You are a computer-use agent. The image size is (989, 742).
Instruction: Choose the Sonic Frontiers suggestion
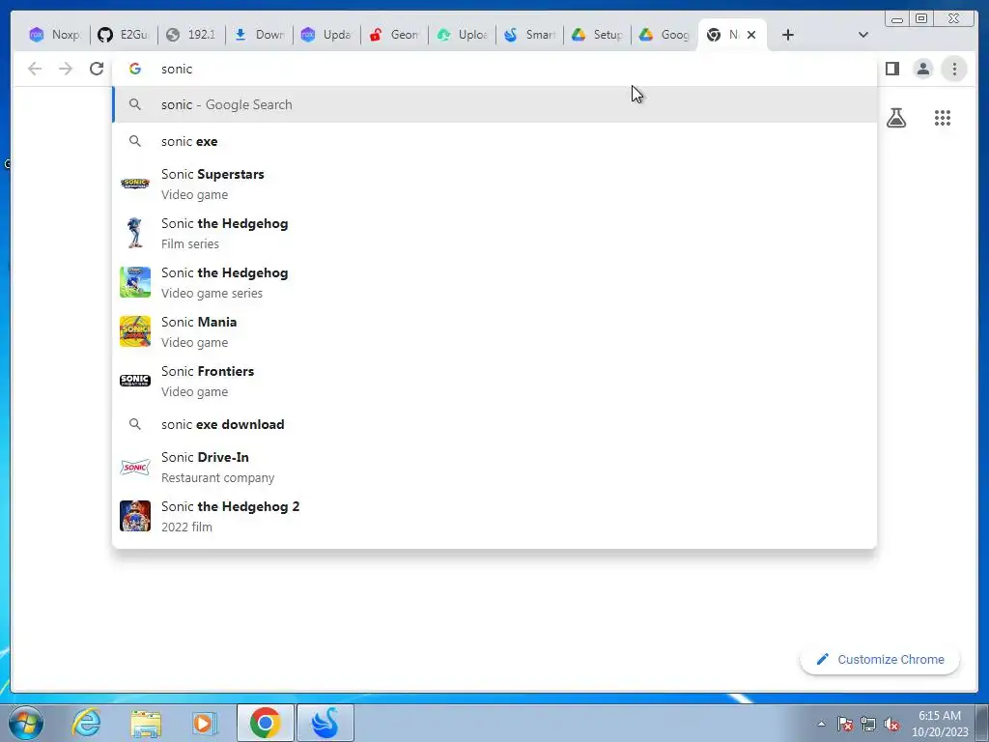click(x=494, y=381)
